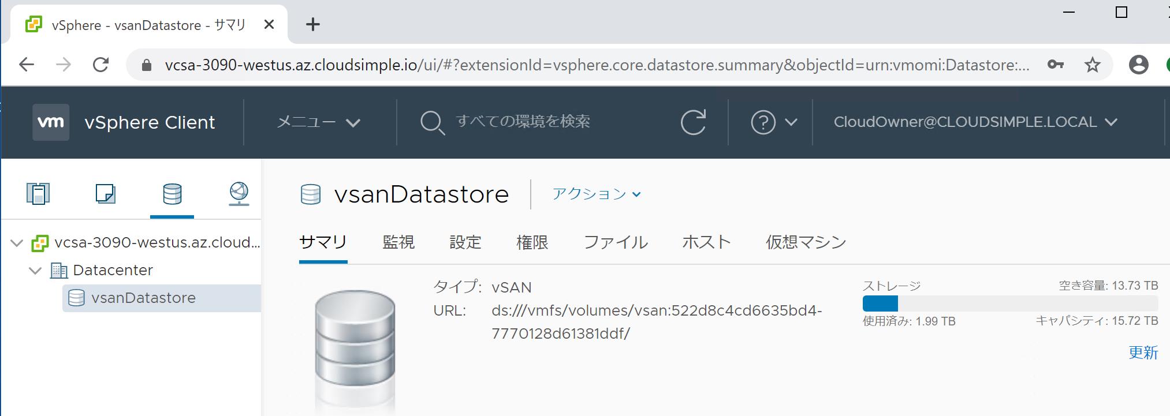Open the help question mark icon

pyautogui.click(x=763, y=122)
